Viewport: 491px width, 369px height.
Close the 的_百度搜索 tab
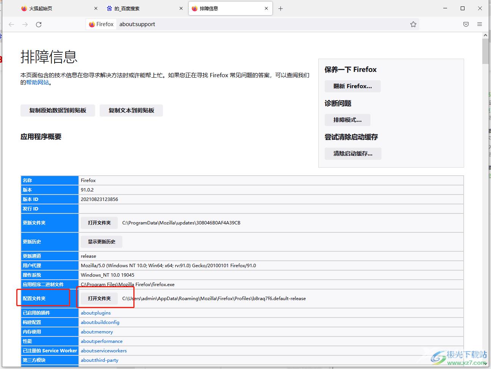coord(181,8)
